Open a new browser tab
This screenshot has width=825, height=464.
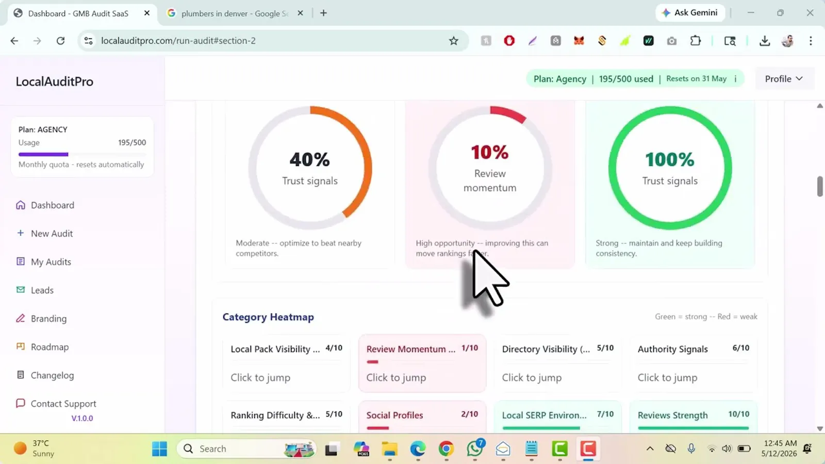coord(324,13)
